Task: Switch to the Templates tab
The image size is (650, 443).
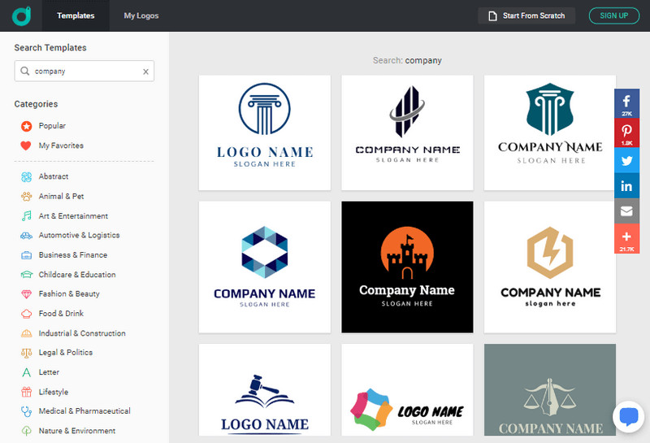Action: point(76,15)
